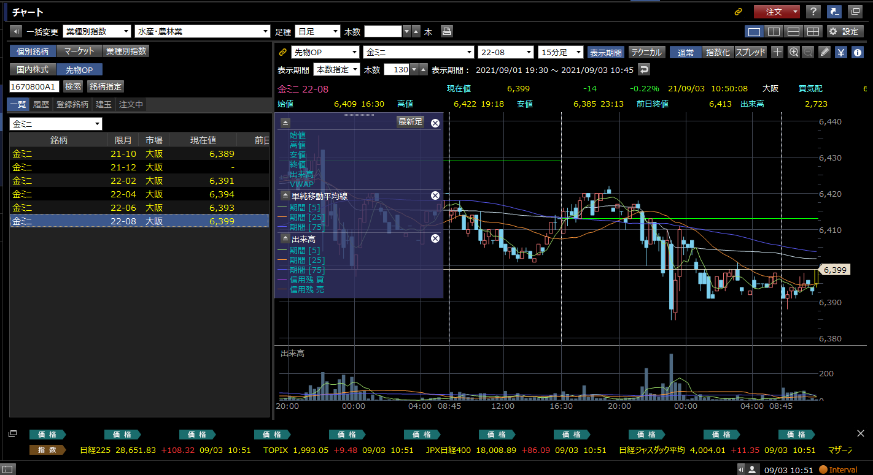Open the 建玉 tab
The width and height of the screenshot is (873, 475).
[104, 105]
